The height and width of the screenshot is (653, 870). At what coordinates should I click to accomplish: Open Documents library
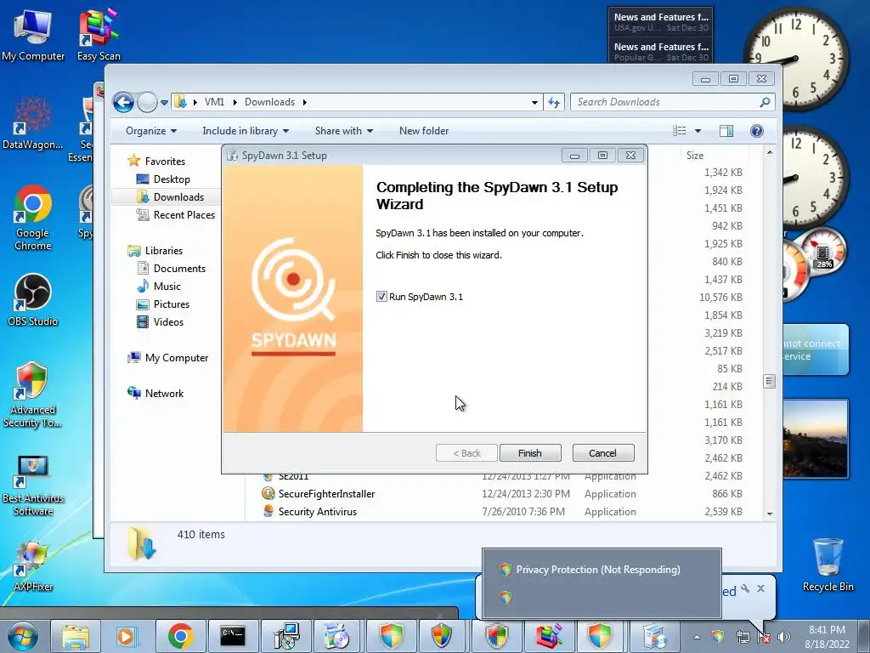coord(179,269)
